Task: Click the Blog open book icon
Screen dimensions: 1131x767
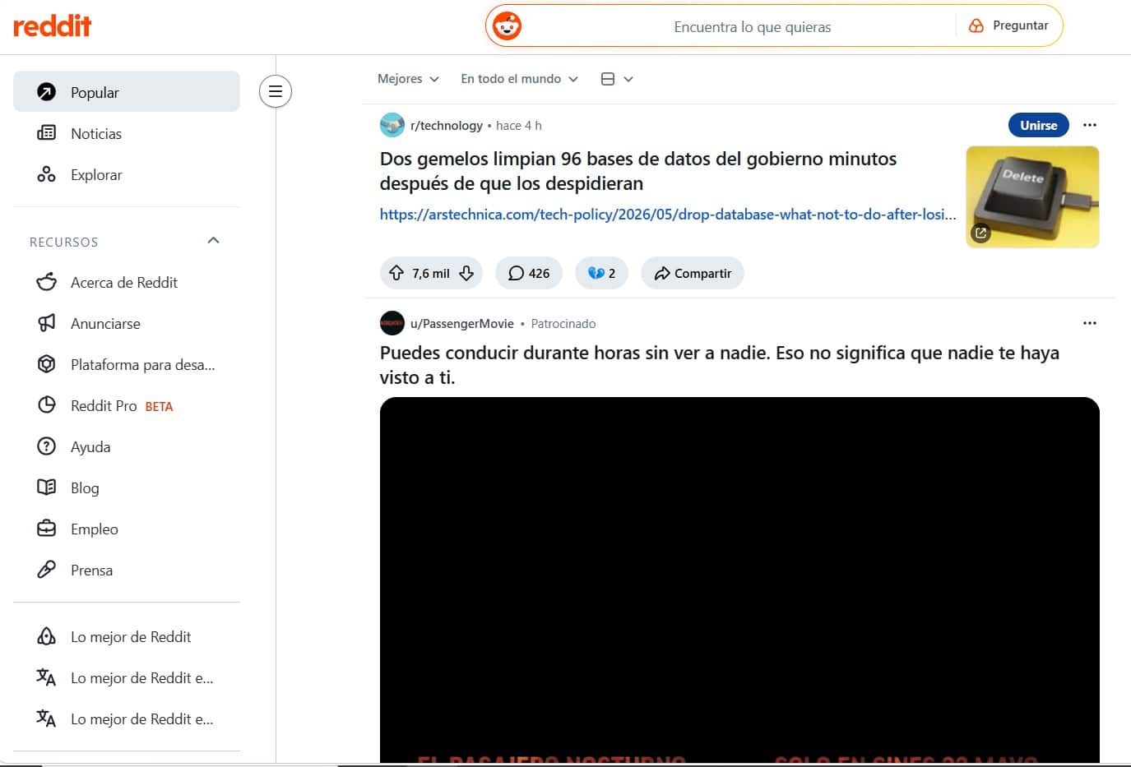Action: pos(47,487)
